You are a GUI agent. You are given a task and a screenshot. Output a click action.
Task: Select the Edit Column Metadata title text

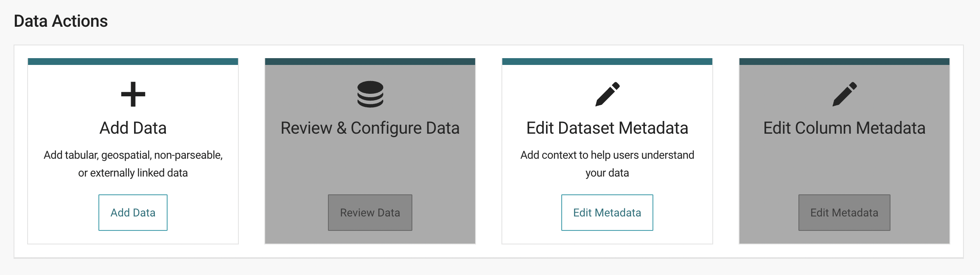(844, 128)
